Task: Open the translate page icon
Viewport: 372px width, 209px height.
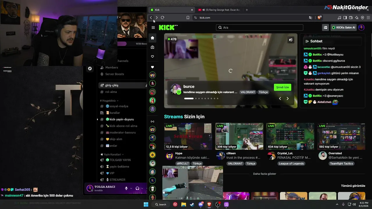Action: click(310, 18)
